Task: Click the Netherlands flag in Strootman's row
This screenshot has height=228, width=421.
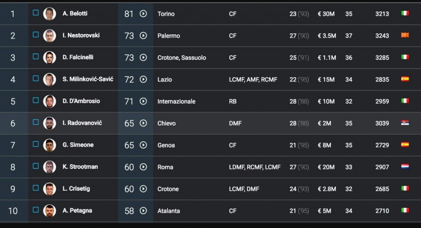Action: [x=405, y=167]
